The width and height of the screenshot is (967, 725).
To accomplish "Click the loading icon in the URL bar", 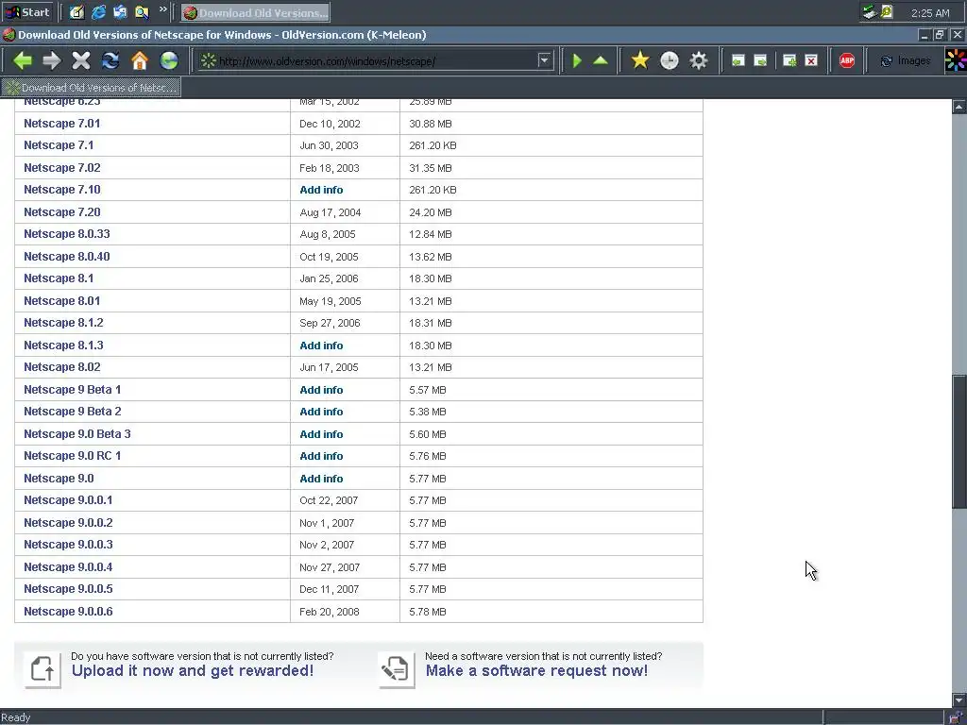I will coord(209,60).
